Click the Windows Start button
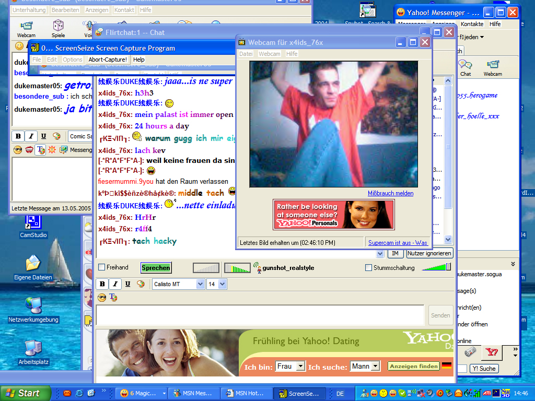Screen dimensions: 535x401 25,393
